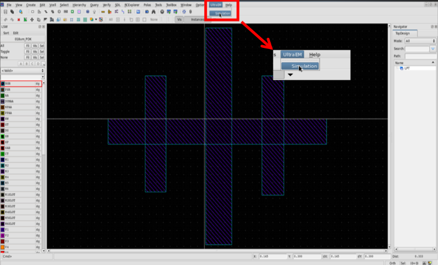Screen dimensions: 438x265
Task: Toggle the Instances button in toolbar
Action: tap(197, 19)
